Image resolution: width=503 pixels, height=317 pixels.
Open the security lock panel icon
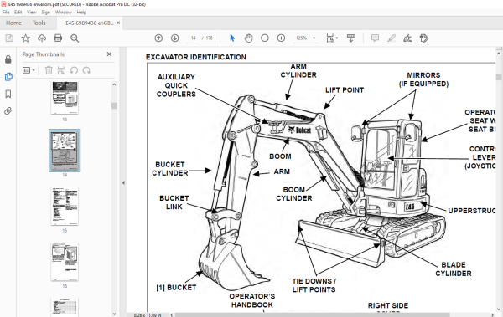click(8, 59)
